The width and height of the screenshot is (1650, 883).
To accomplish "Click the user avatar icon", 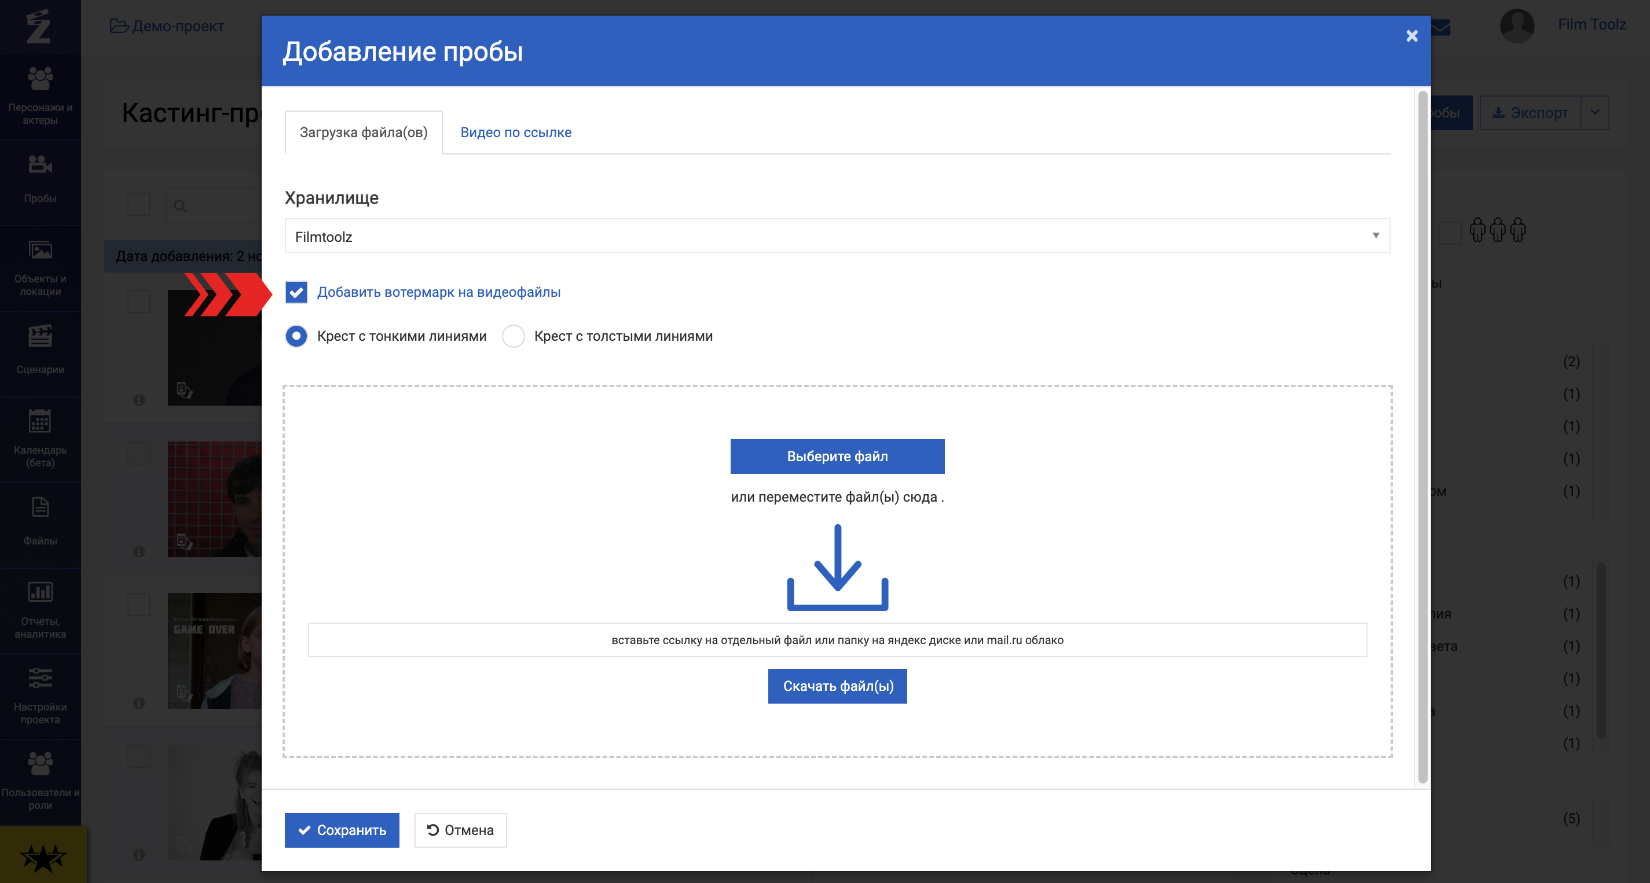I will [x=1517, y=25].
